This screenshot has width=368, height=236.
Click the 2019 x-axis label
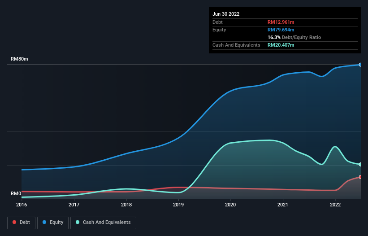[x=178, y=205]
